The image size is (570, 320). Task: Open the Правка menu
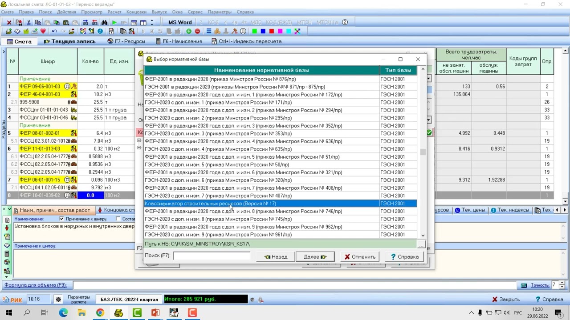(x=26, y=12)
